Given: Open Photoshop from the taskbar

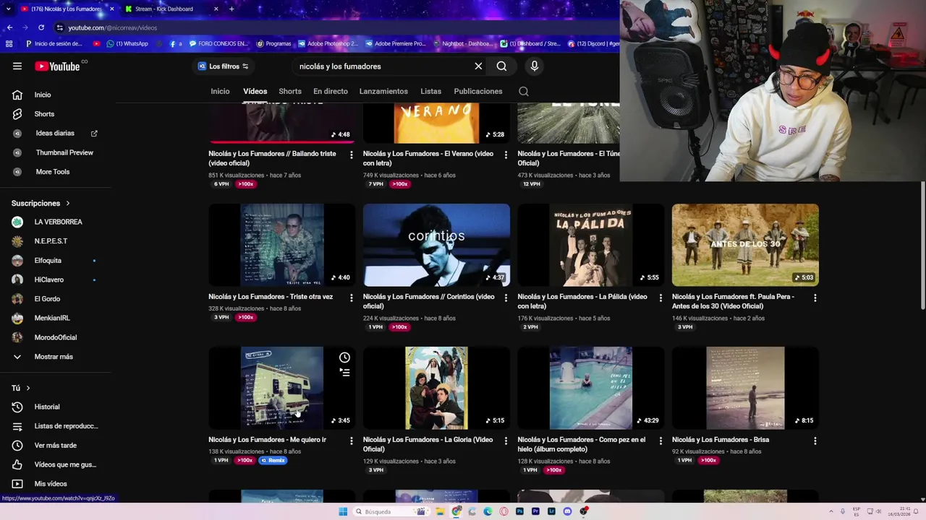Looking at the screenshot, I should (519, 511).
